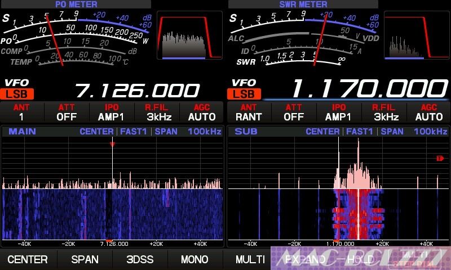The height and width of the screenshot is (270, 451).
Task: Select the sub band LSB mode indicator
Action: click(x=244, y=94)
